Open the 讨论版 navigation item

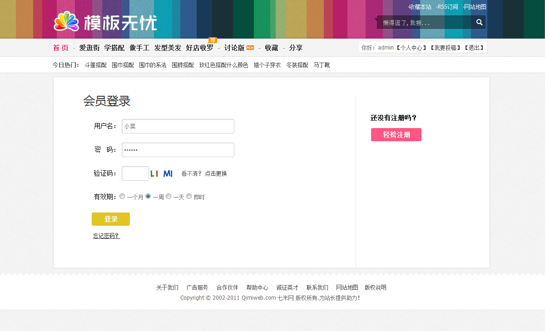coord(234,48)
